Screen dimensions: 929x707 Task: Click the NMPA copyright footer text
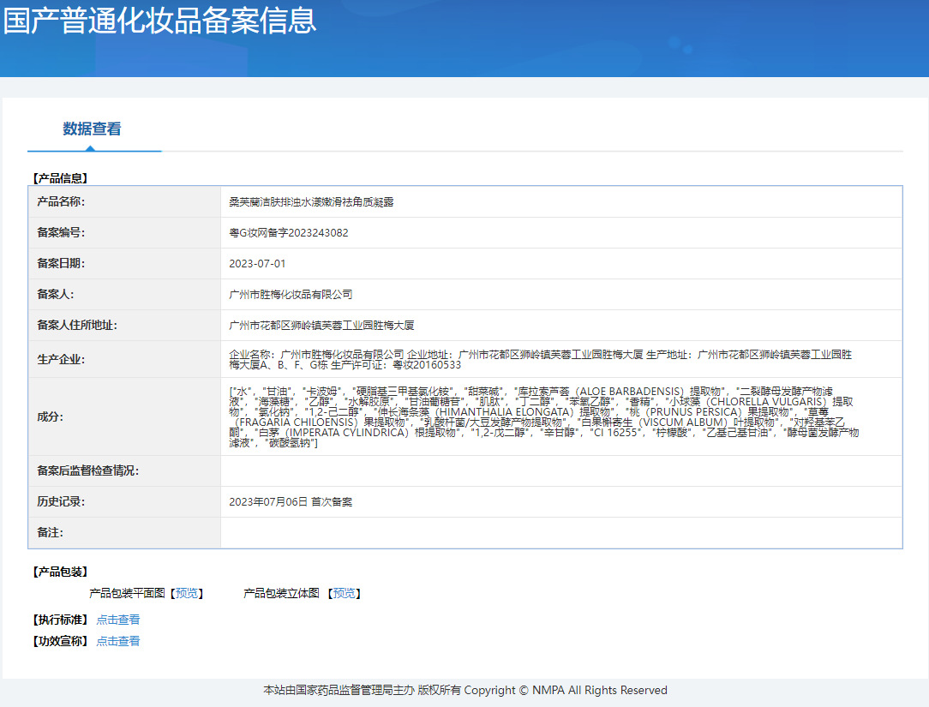[465, 691]
